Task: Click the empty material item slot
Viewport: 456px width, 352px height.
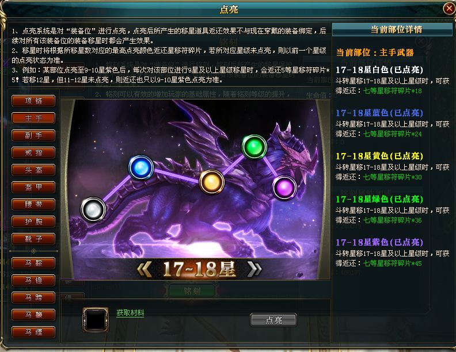Action: click(x=96, y=319)
